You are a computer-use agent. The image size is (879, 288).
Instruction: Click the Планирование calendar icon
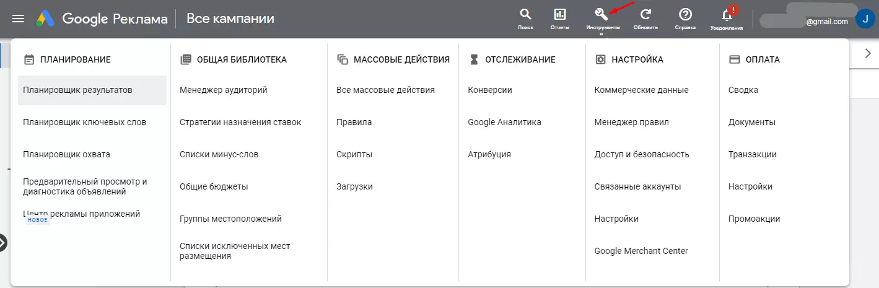pos(28,59)
